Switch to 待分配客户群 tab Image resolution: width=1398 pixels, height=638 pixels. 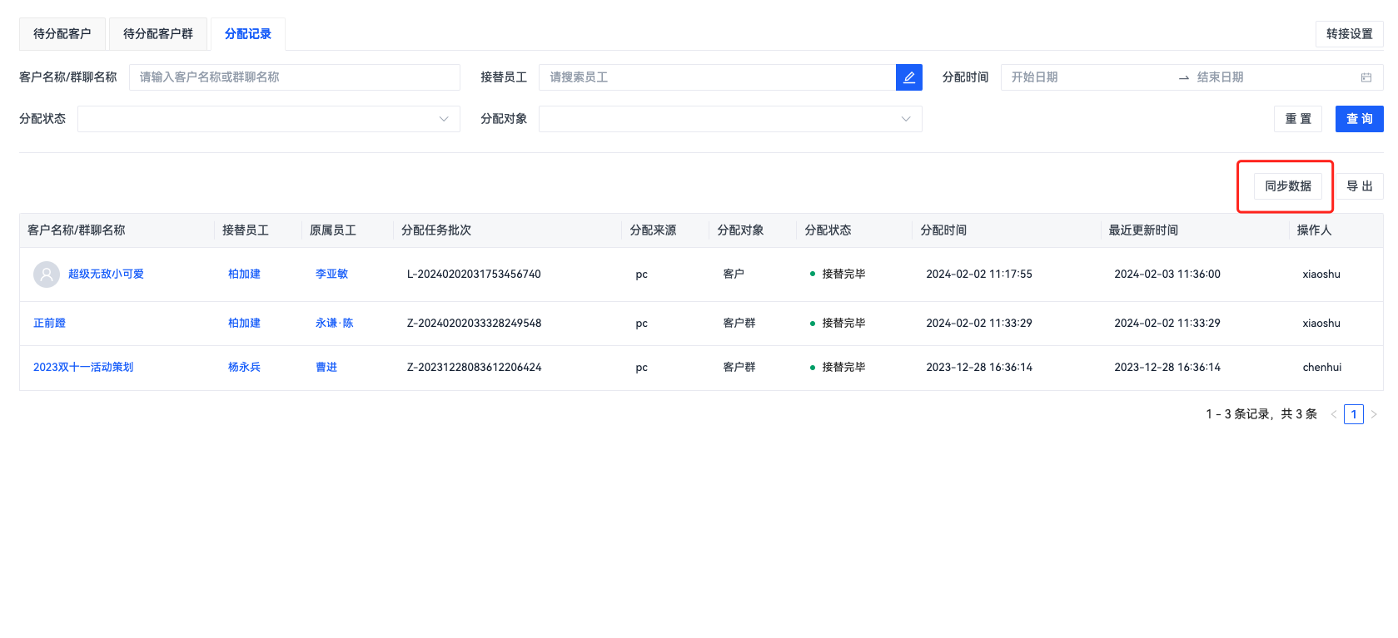coord(158,34)
